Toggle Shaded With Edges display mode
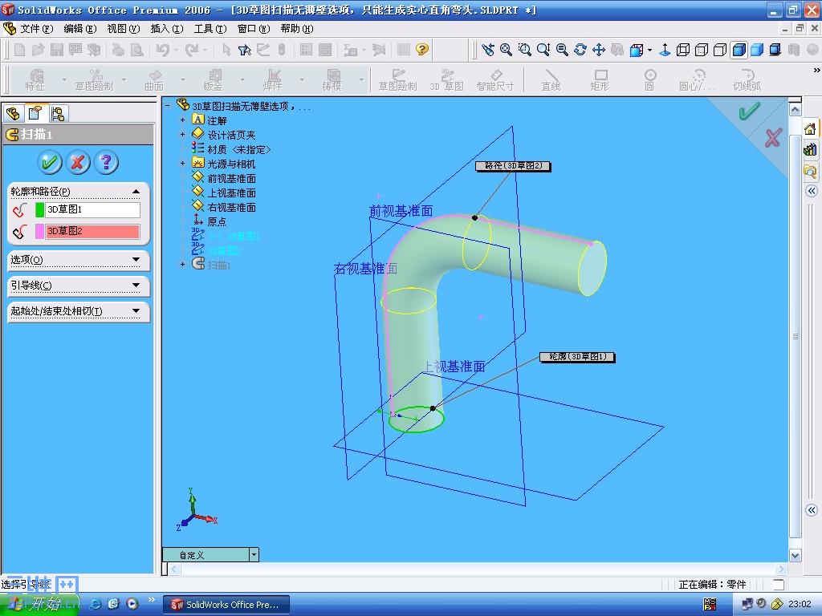 739,50
